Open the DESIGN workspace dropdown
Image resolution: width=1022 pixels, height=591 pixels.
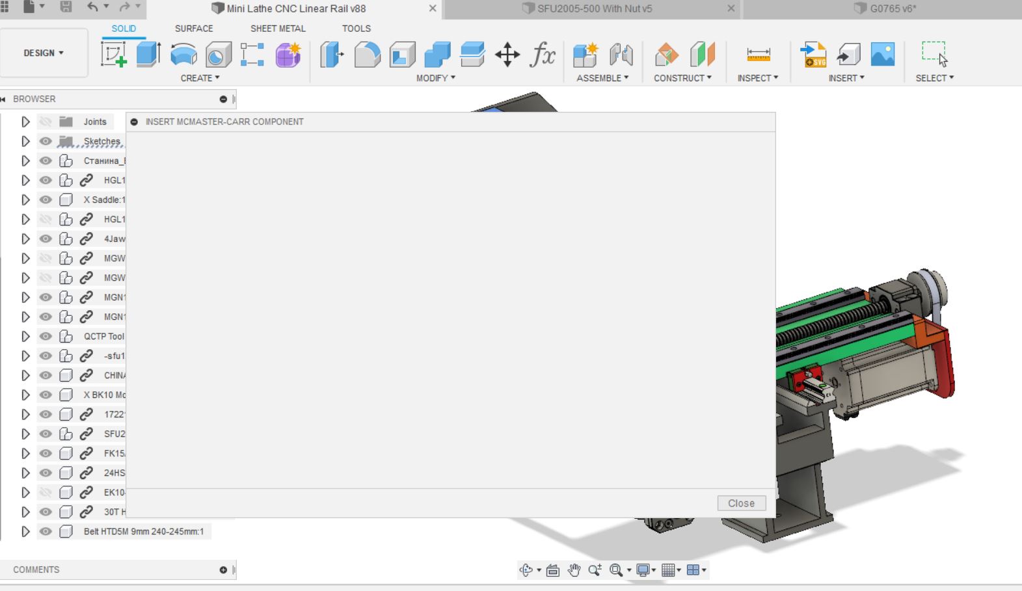[x=44, y=53]
